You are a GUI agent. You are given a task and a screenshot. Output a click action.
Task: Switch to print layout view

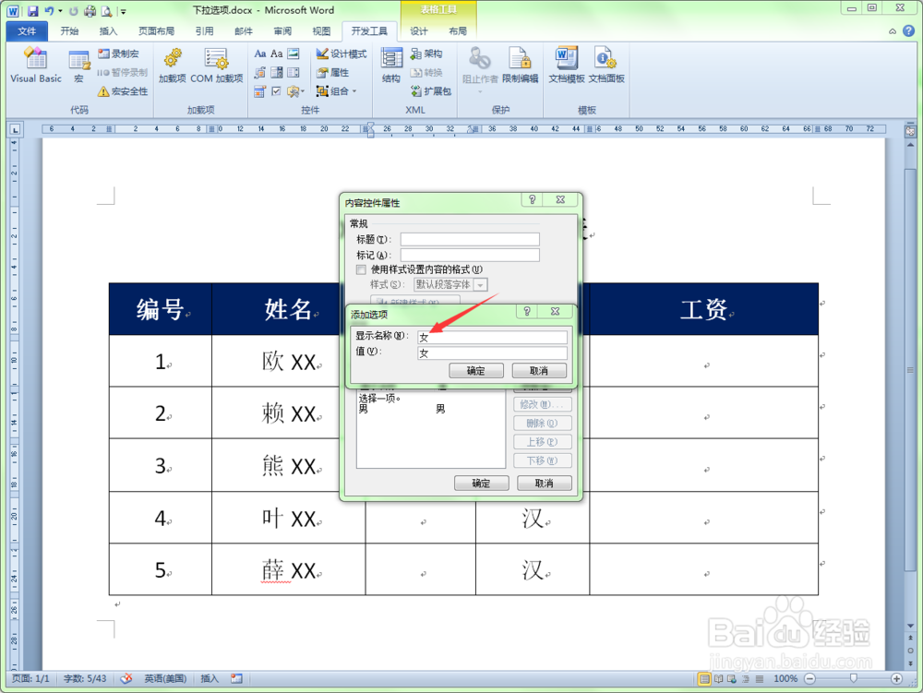pos(704,678)
